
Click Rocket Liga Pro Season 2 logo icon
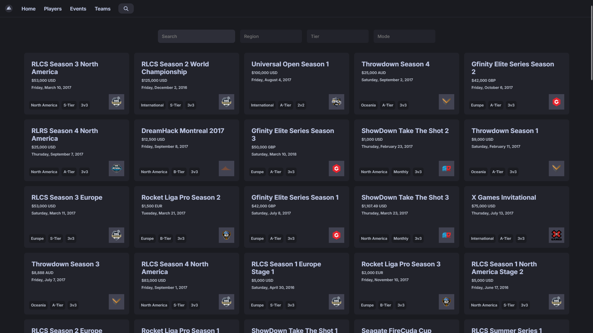[226, 235]
